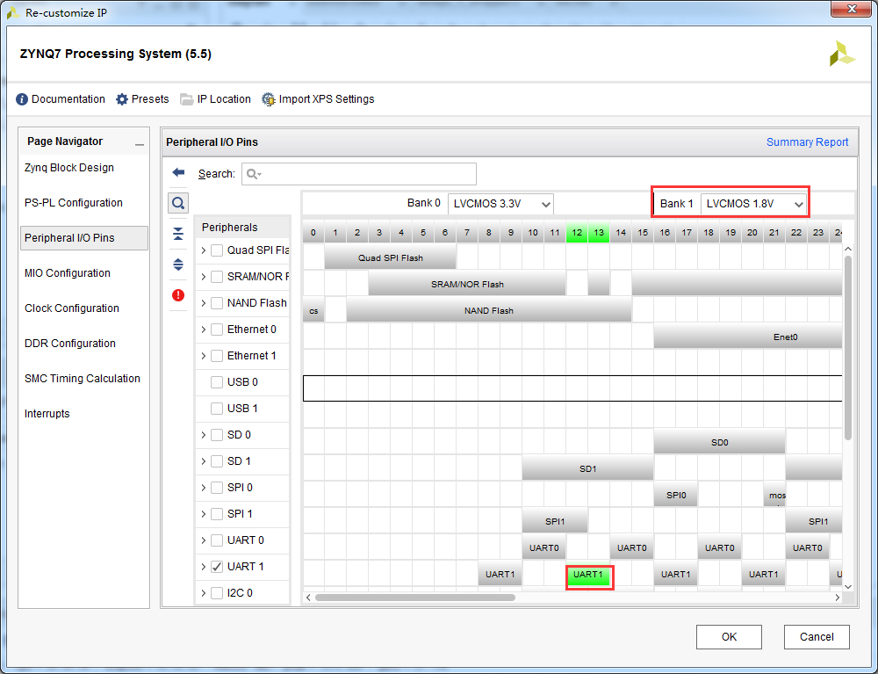
Task: Enable the SPI 0 checkbox
Action: [x=217, y=488]
